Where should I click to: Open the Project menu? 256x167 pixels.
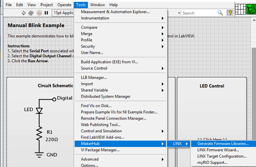(x=46, y=5)
